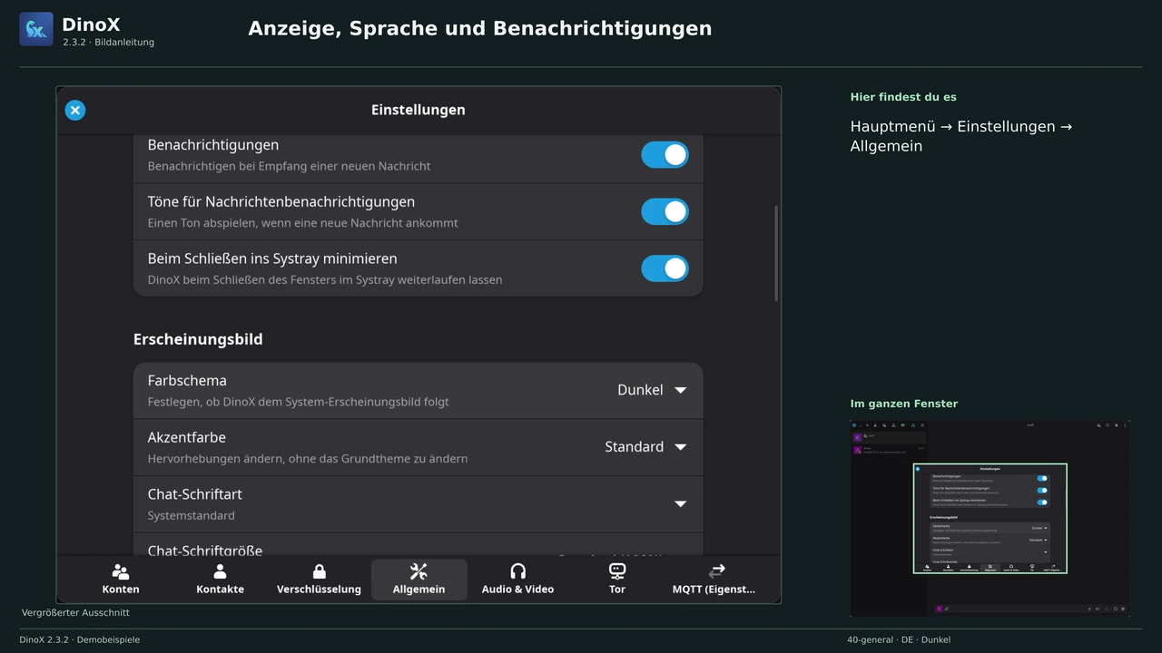Open the Farbschema dropdown showing Dunkel
The image size is (1162, 653).
point(652,390)
